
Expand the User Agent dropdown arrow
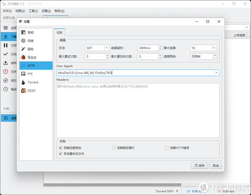[x=217, y=72]
